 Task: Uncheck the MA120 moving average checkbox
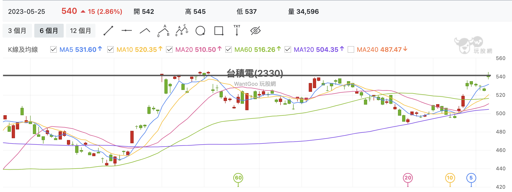[288, 49]
